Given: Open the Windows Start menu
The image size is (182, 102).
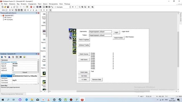Looking at the screenshot, I should click(3, 100).
